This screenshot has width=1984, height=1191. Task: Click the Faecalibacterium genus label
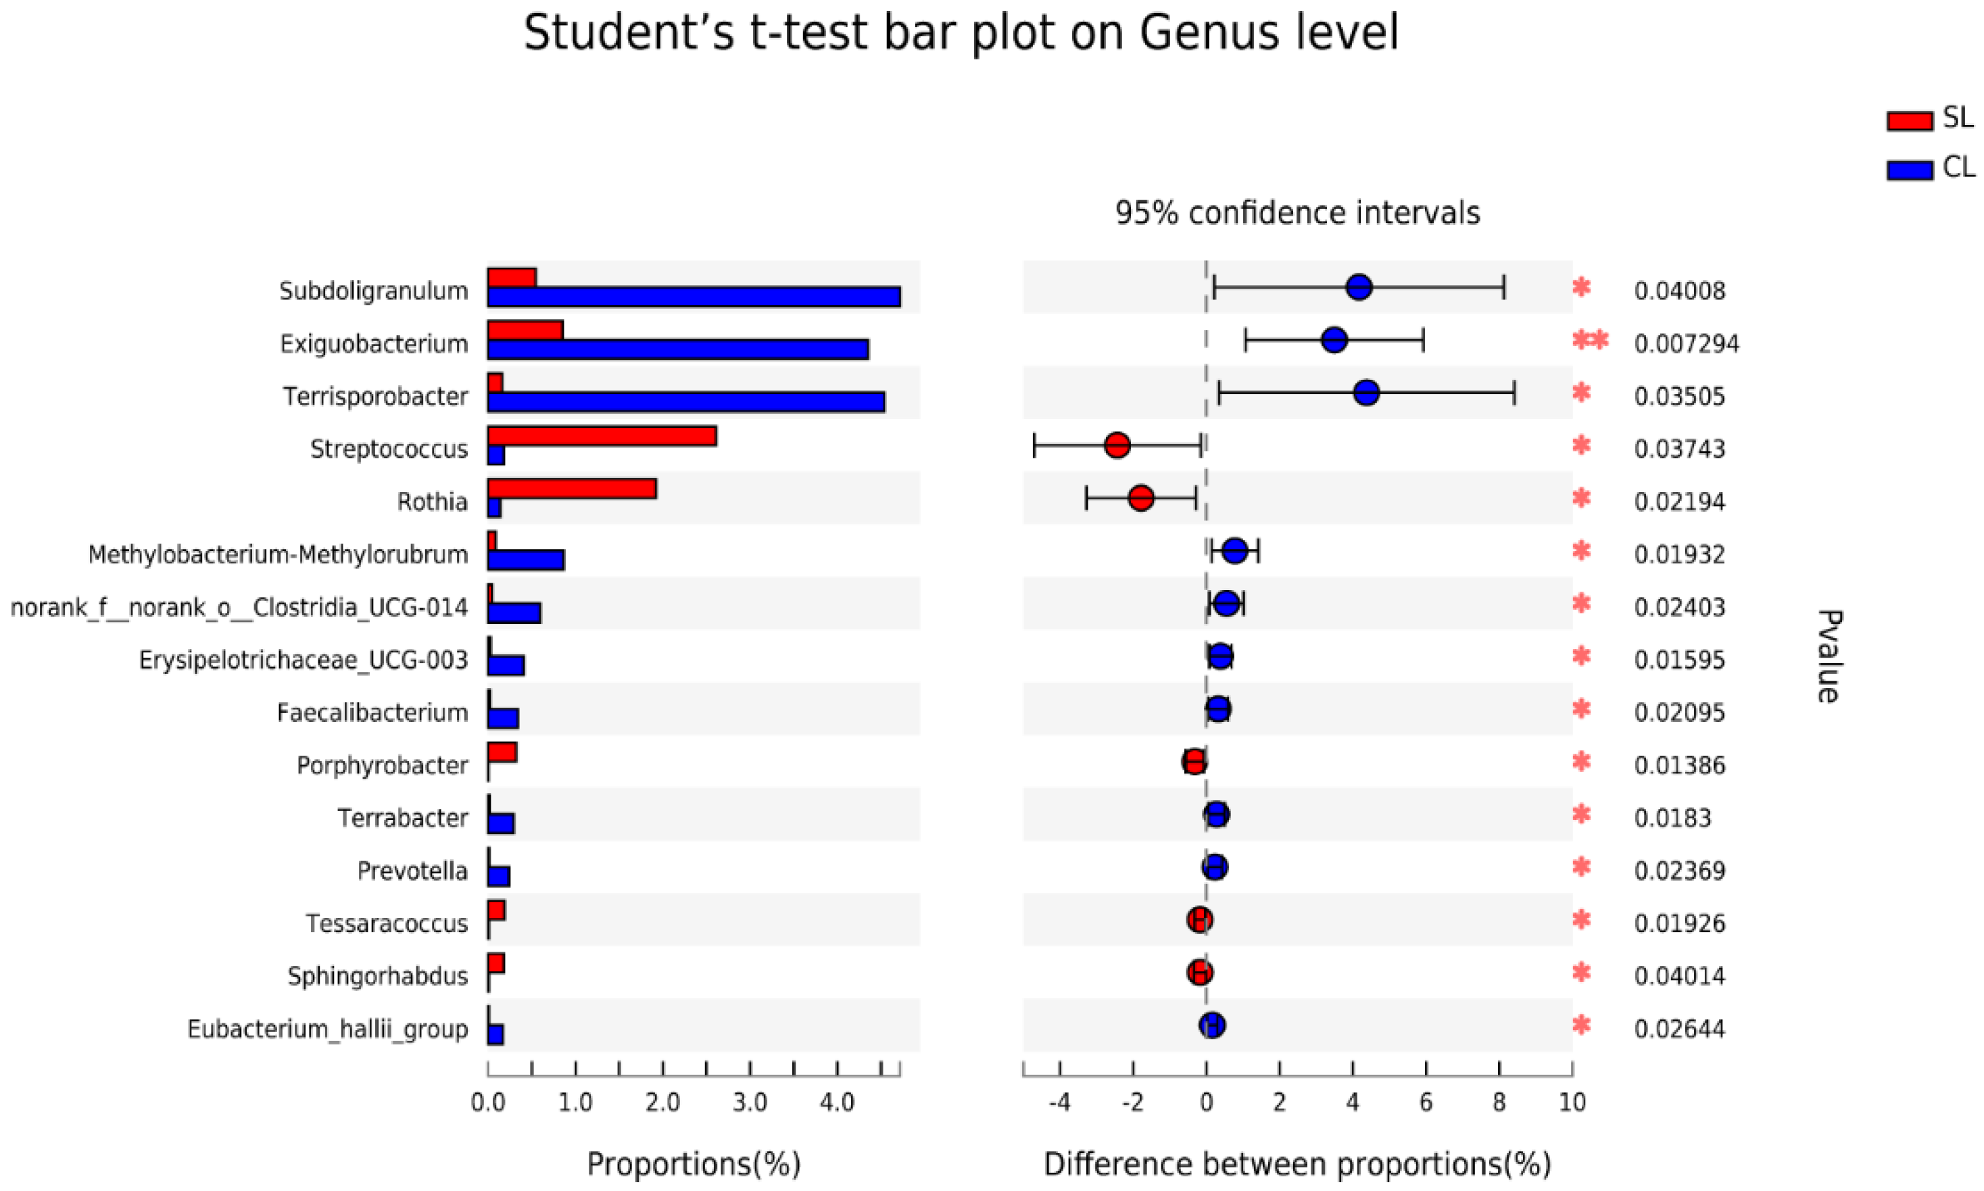[372, 712]
